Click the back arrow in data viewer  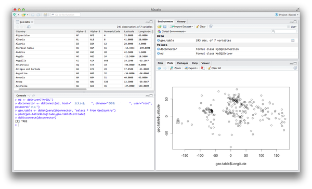coord(18,26)
